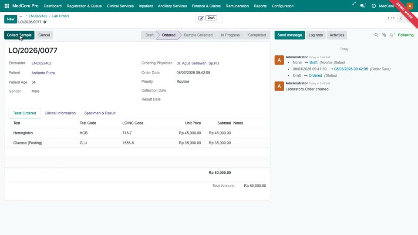Switch to the Specimen & Result tab
Viewport: 418px width, 235px height.
(x=100, y=113)
